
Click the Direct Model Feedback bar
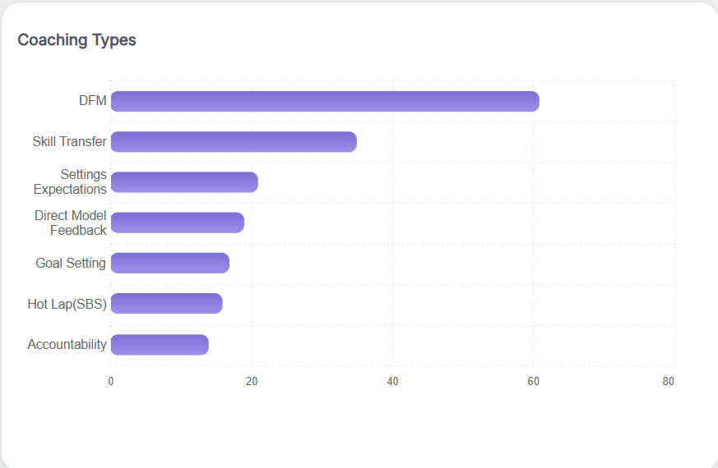pos(178,223)
